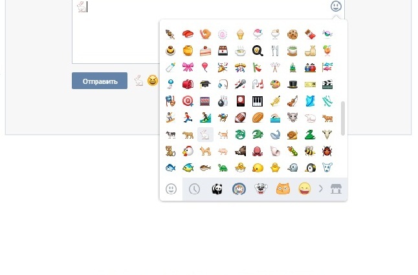The height and width of the screenshot is (275, 418).
Task: Click the emoji list scrollbar thumb
Action: 343,118
